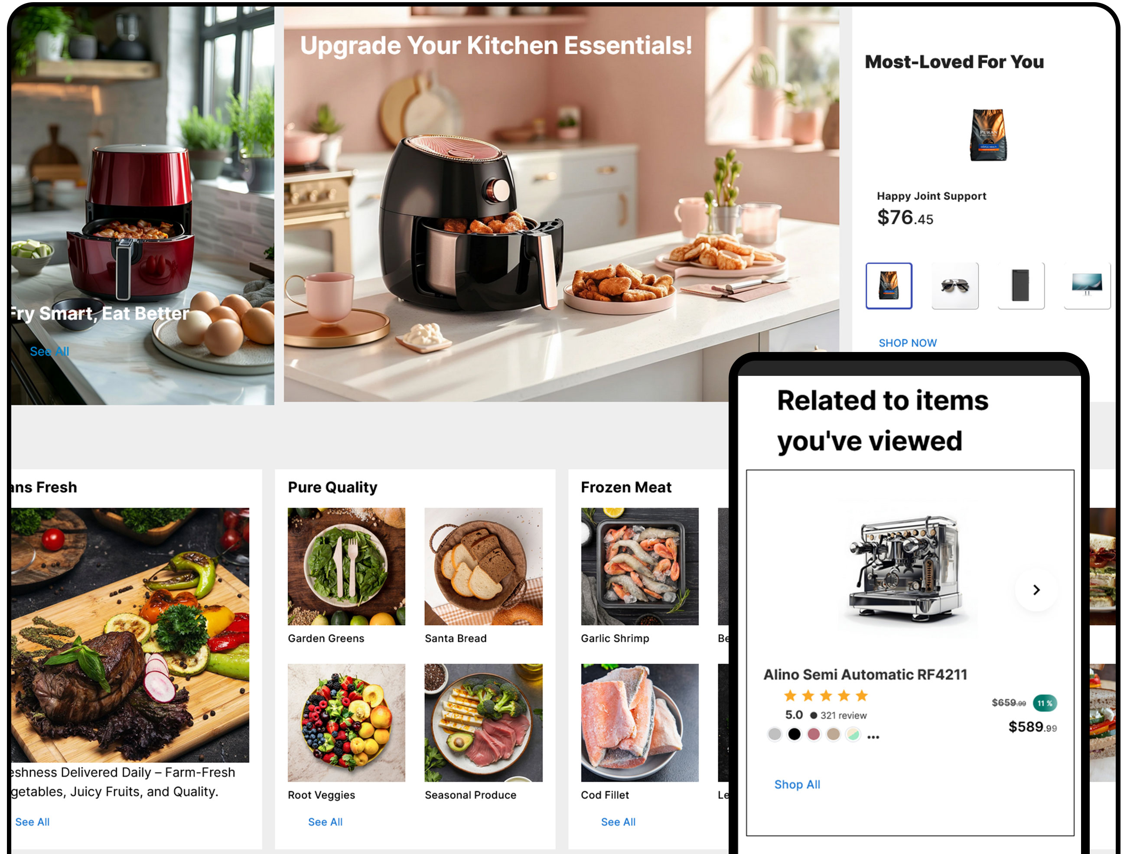Choose the pink color swatch
Image resolution: width=1127 pixels, height=854 pixels.
click(814, 734)
